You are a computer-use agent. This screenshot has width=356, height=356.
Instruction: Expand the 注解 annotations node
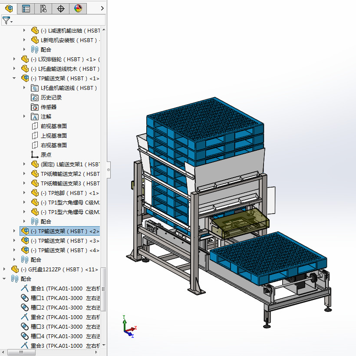tap(24, 116)
